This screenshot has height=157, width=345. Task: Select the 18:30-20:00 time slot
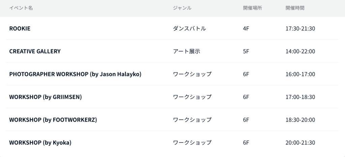tap(300, 120)
